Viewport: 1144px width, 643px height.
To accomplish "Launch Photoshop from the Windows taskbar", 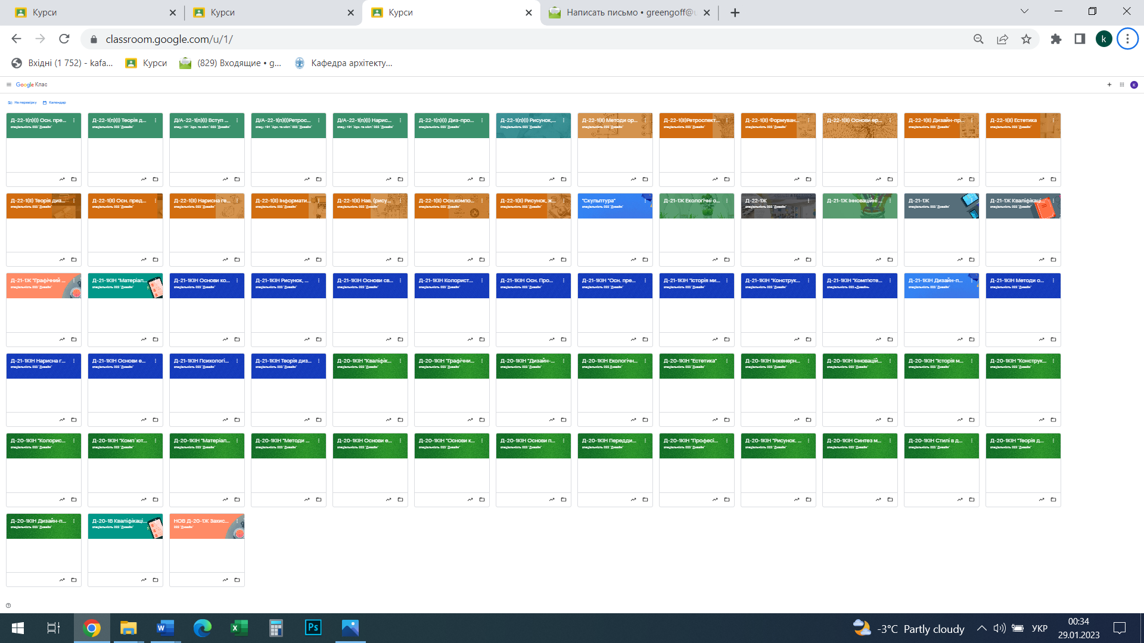I will [313, 628].
